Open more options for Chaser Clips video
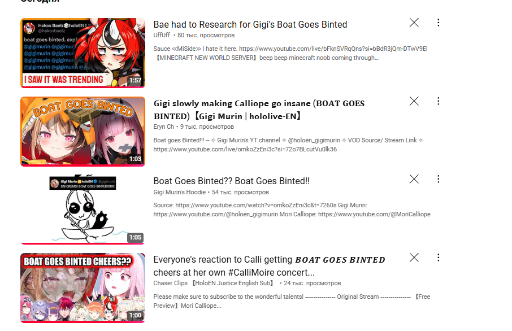The width and height of the screenshot is (512, 331). 438,258
